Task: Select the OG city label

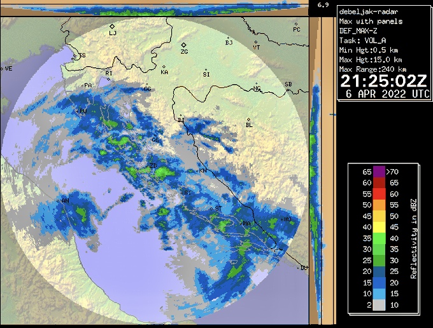Action: coord(148,89)
